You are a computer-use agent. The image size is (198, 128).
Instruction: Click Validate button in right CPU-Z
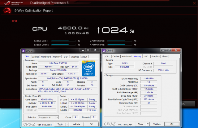pyautogui.click(x=157, y=124)
